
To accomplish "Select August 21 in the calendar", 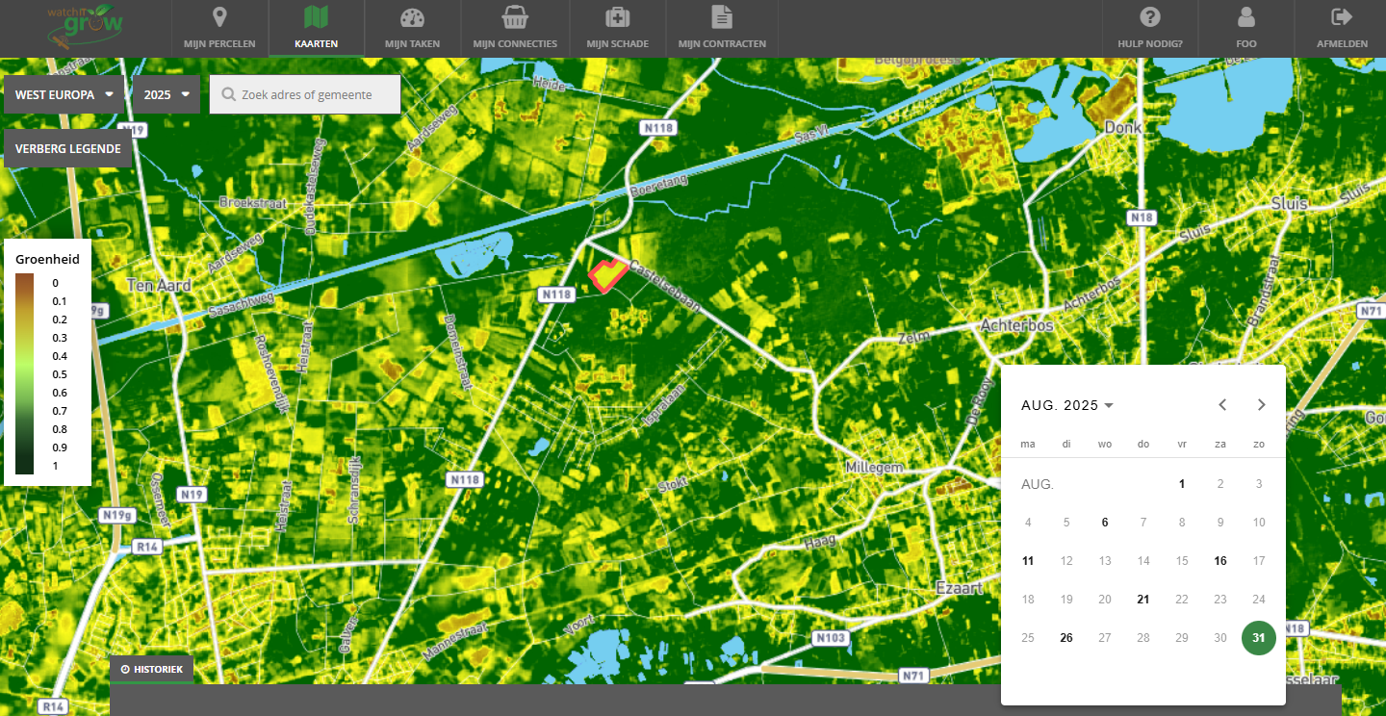I will 1143,600.
